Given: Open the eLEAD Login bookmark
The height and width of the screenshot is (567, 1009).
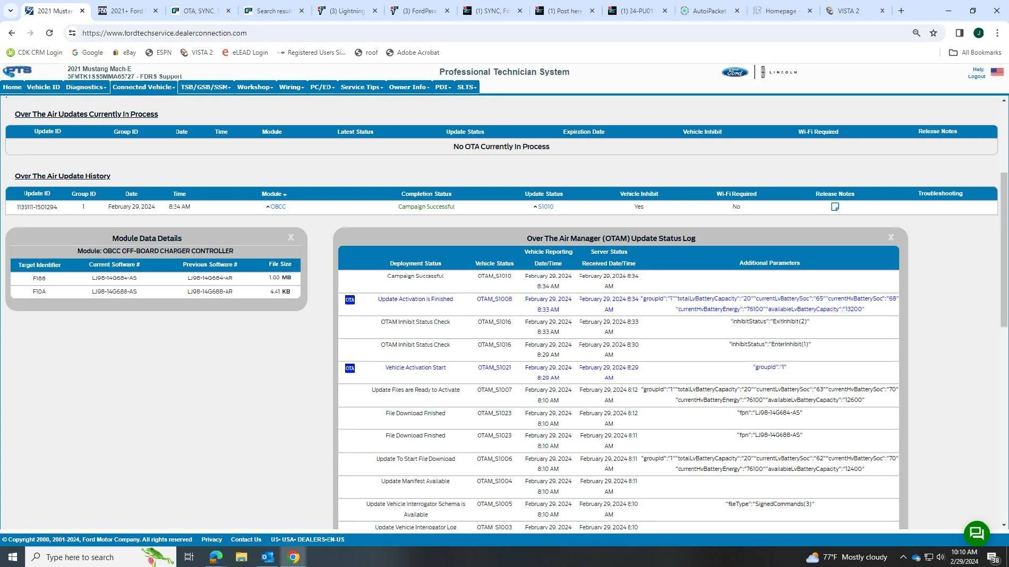Looking at the screenshot, I should point(245,53).
